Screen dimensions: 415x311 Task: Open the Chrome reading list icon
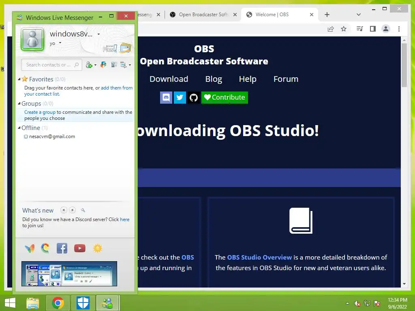click(359, 29)
